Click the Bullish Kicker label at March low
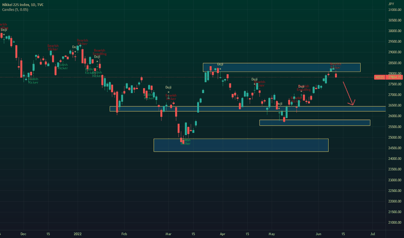404x238 pixels. pos(186,142)
